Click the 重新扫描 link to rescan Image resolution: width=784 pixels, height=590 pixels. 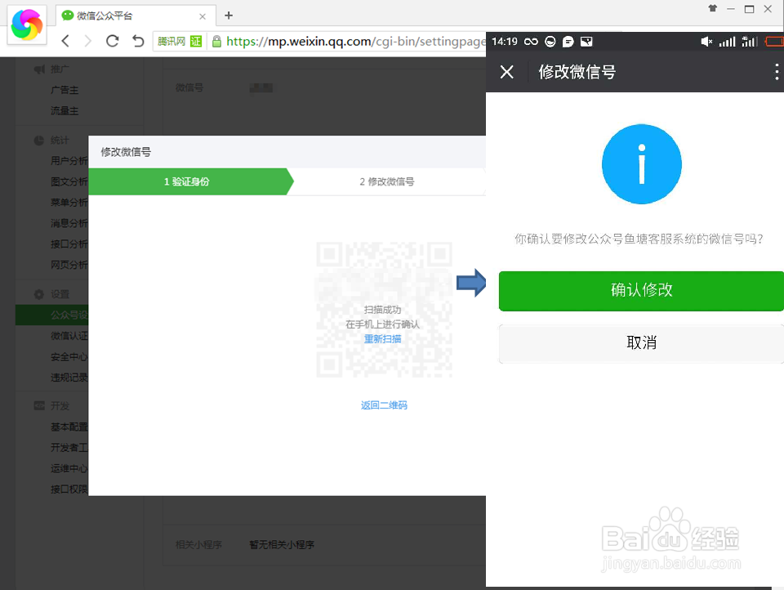[382, 338]
